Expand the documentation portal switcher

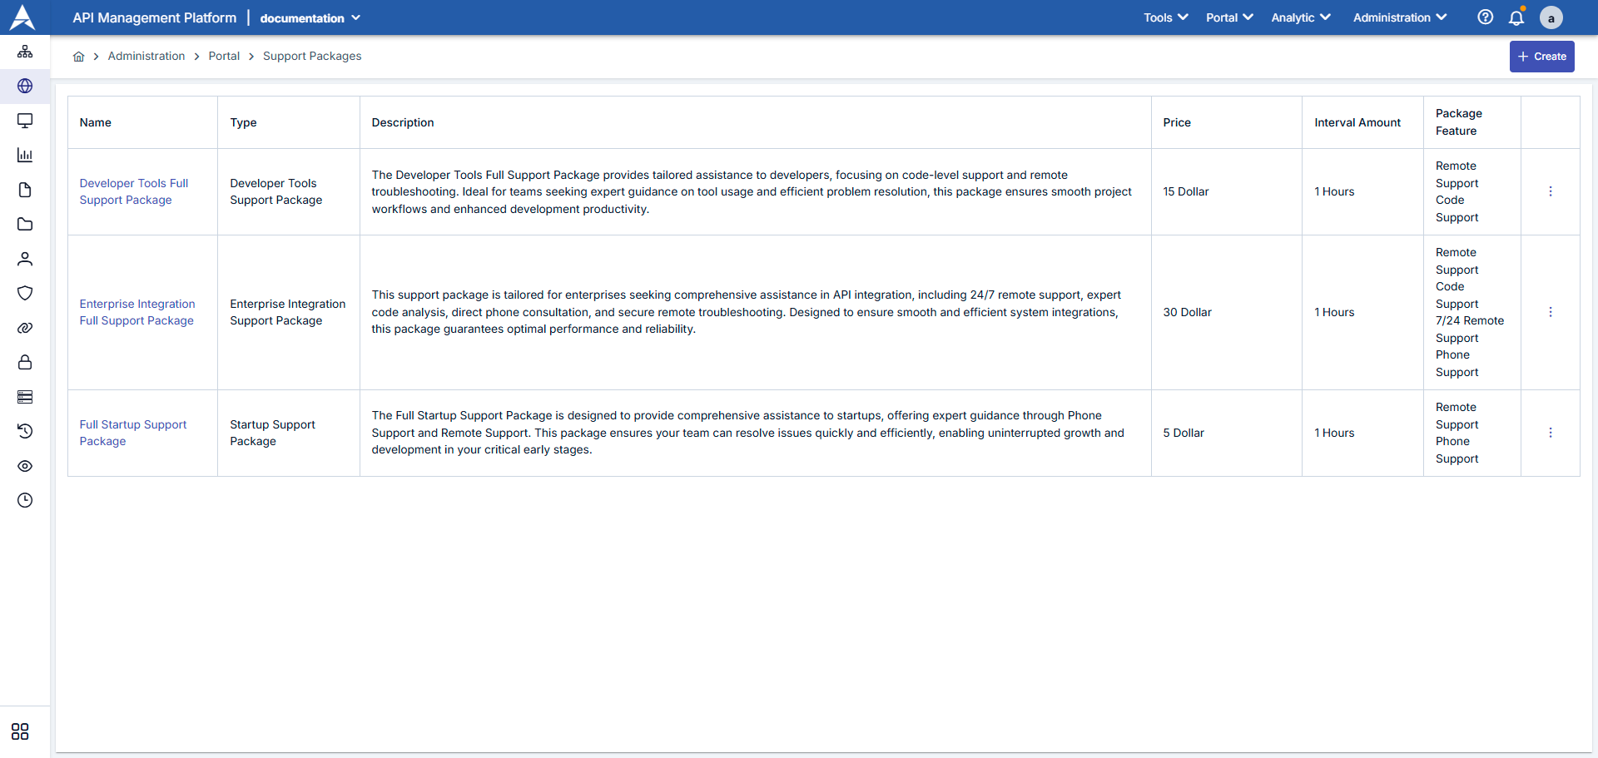click(x=309, y=17)
